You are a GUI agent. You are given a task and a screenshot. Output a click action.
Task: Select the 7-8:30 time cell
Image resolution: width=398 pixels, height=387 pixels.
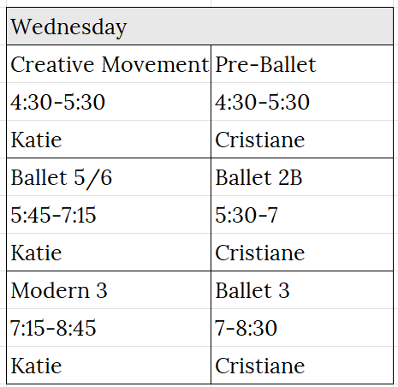302,328
